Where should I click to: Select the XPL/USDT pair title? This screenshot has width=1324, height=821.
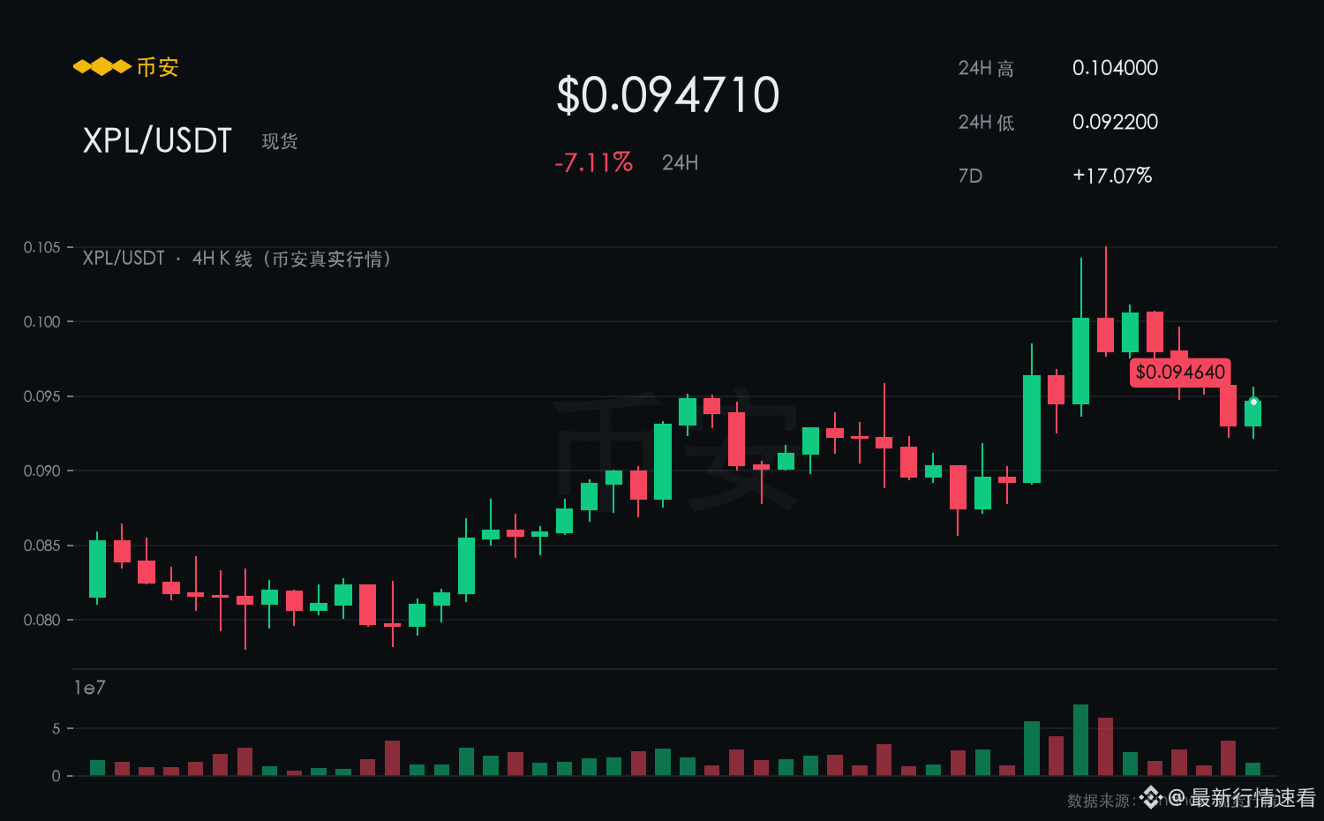[157, 140]
